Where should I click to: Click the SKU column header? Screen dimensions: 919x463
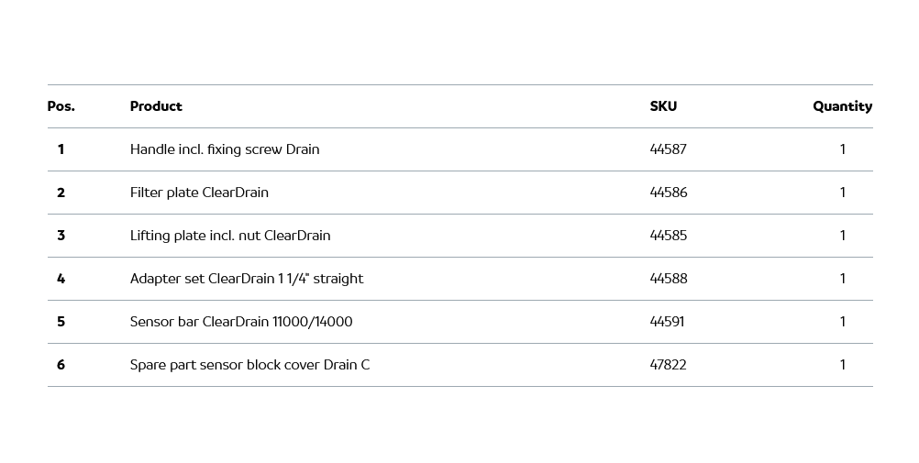(663, 106)
